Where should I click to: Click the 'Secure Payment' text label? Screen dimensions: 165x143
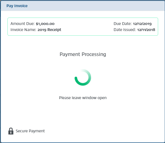tap(30, 131)
